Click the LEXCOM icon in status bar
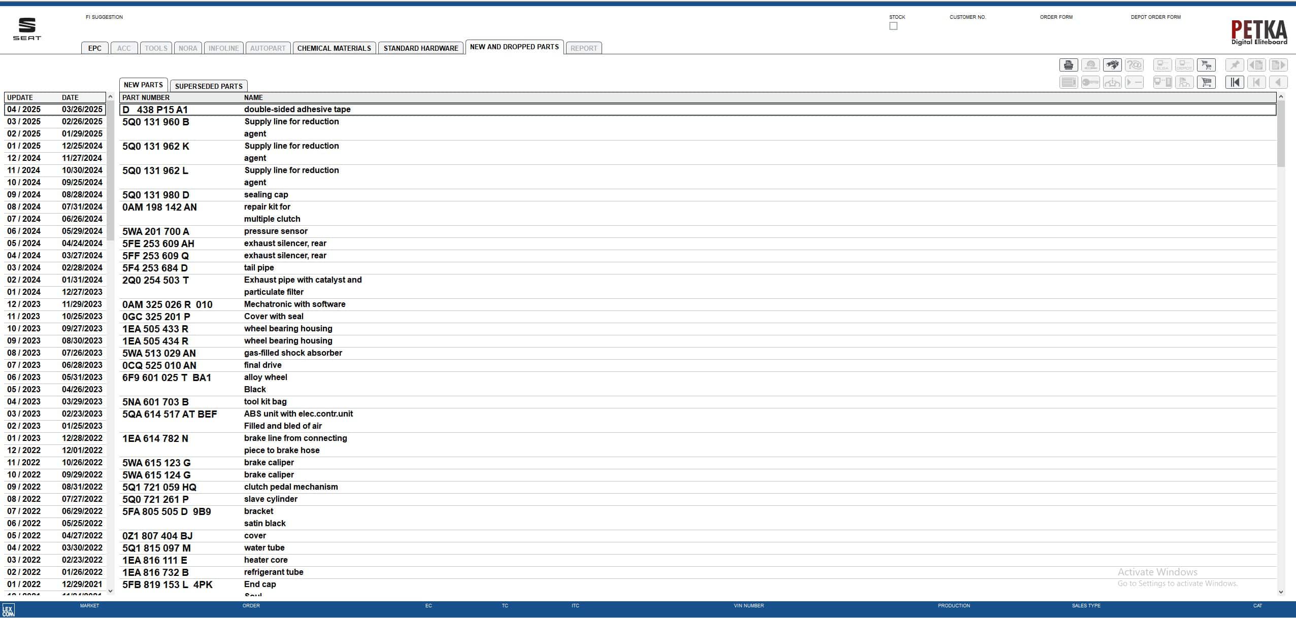 (8, 610)
